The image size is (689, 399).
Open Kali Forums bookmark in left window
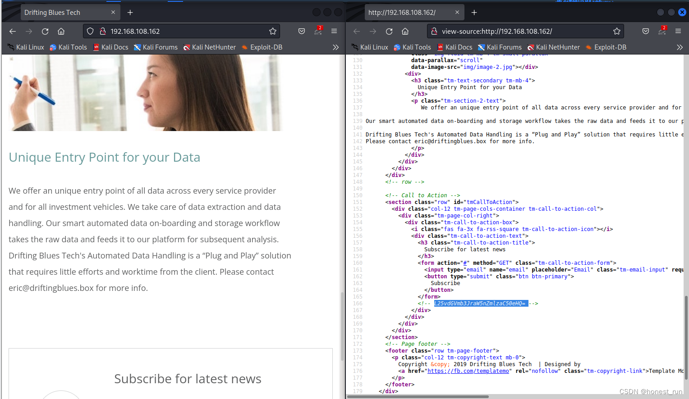[156, 47]
